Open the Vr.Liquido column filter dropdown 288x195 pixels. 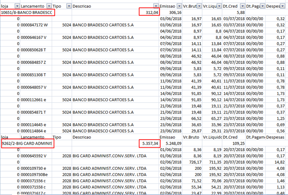pos(219,6)
